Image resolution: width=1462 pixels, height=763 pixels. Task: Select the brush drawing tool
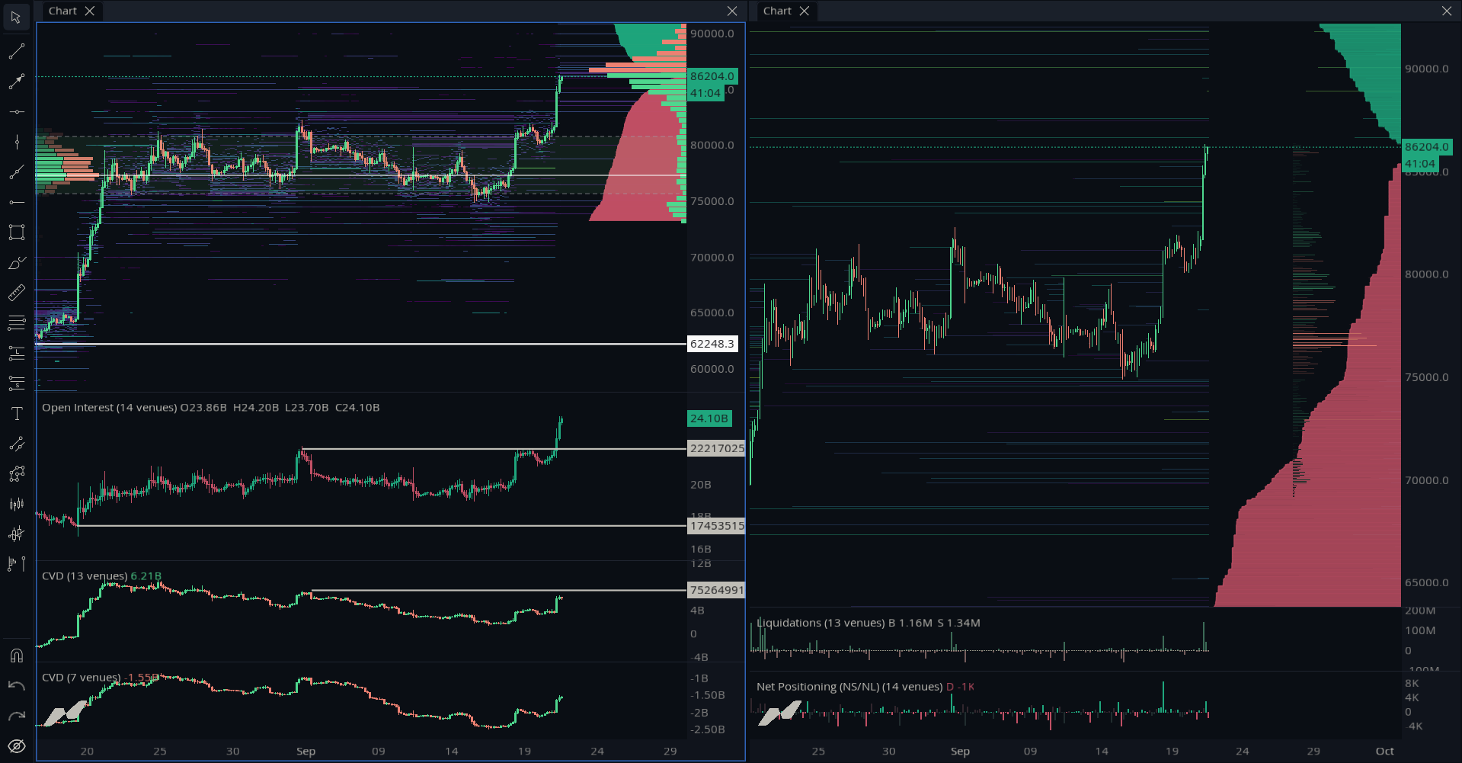16,263
